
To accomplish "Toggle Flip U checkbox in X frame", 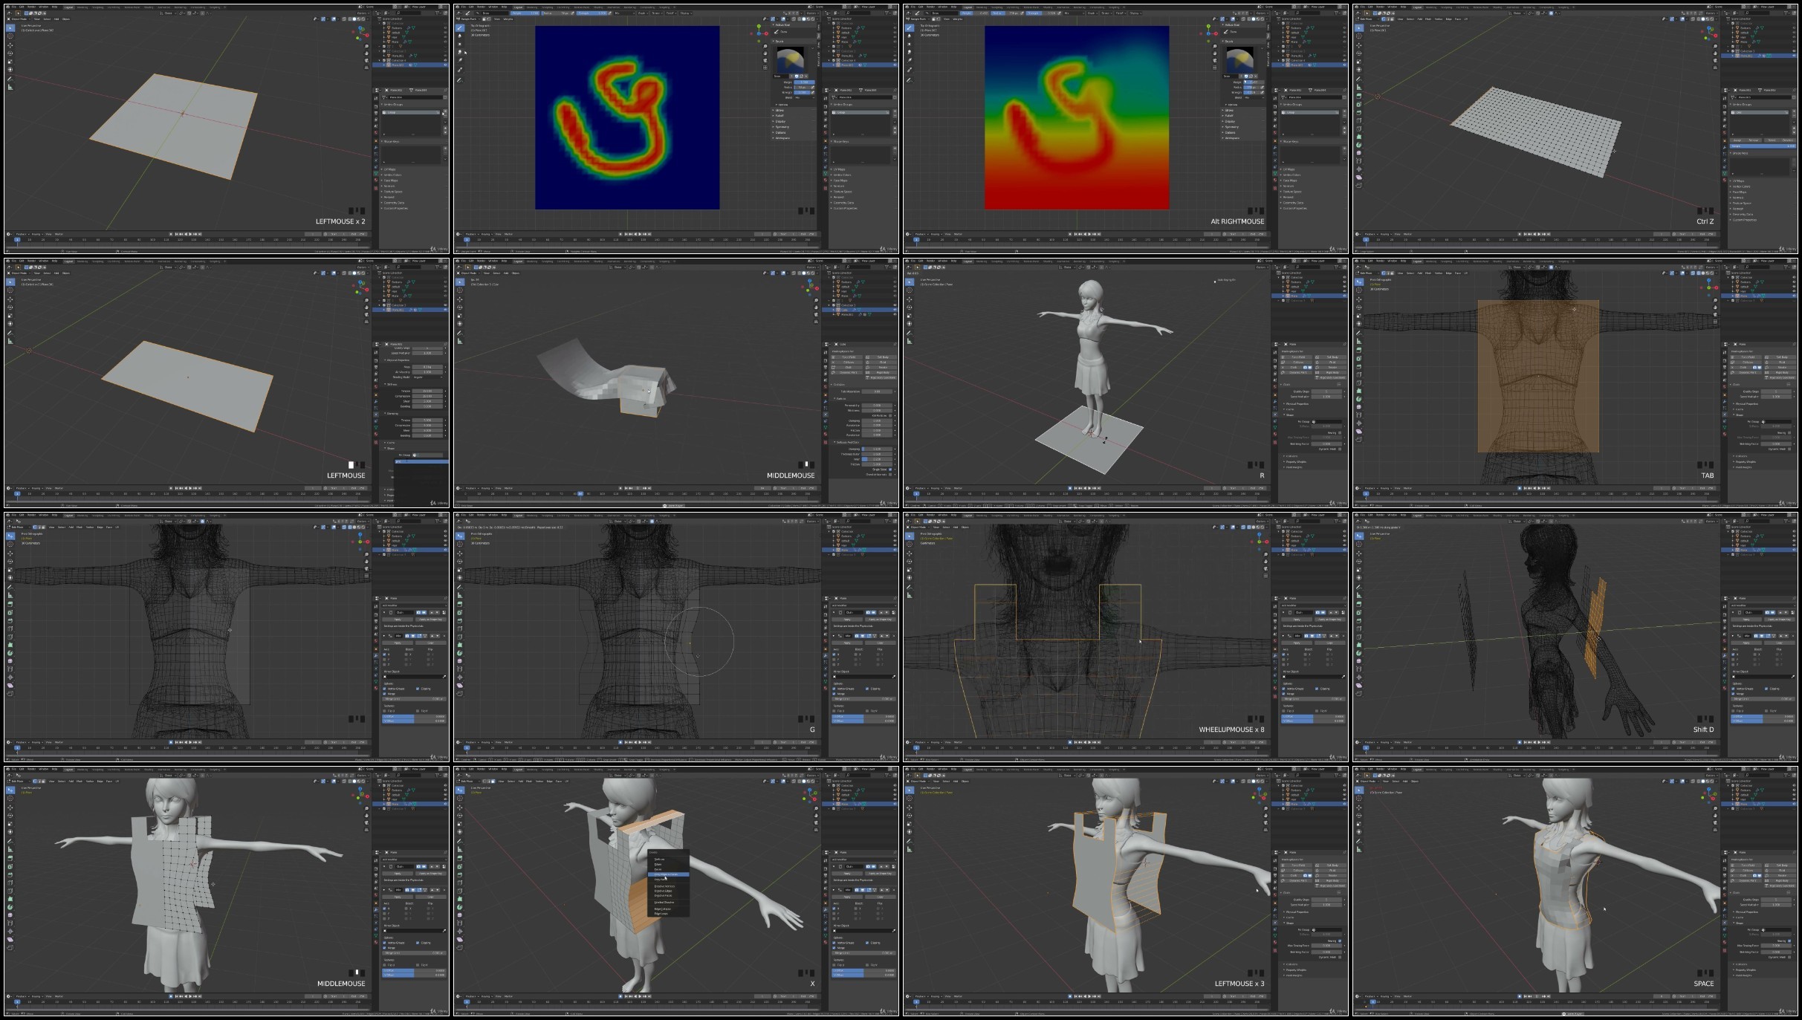I will [x=834, y=965].
